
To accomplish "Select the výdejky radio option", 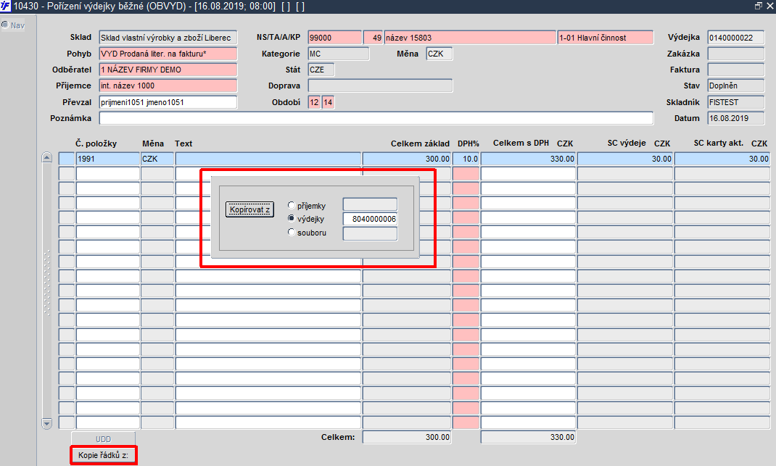I will [292, 218].
